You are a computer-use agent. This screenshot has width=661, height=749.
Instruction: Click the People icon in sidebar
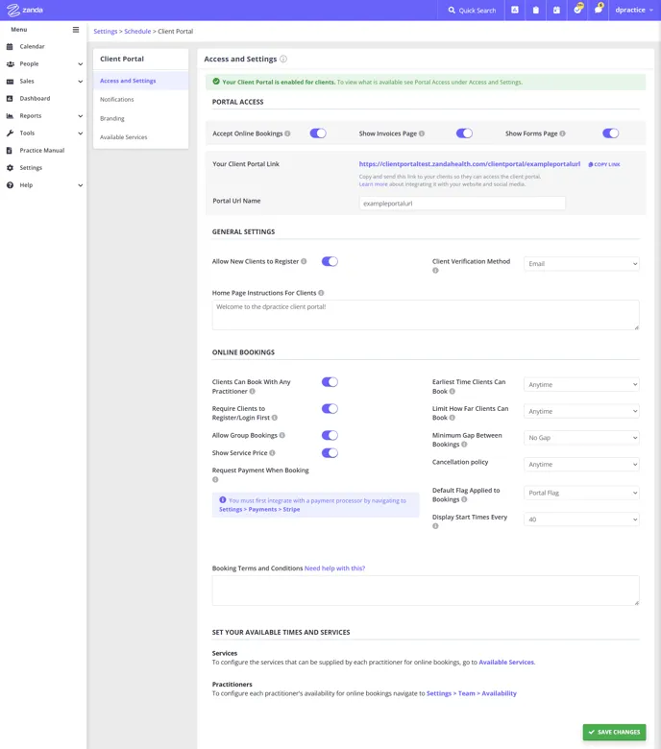10,64
